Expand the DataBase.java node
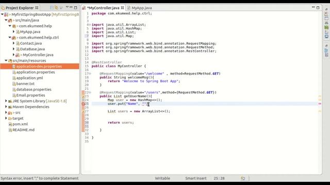Screen dimensions: 330x185 14,49
